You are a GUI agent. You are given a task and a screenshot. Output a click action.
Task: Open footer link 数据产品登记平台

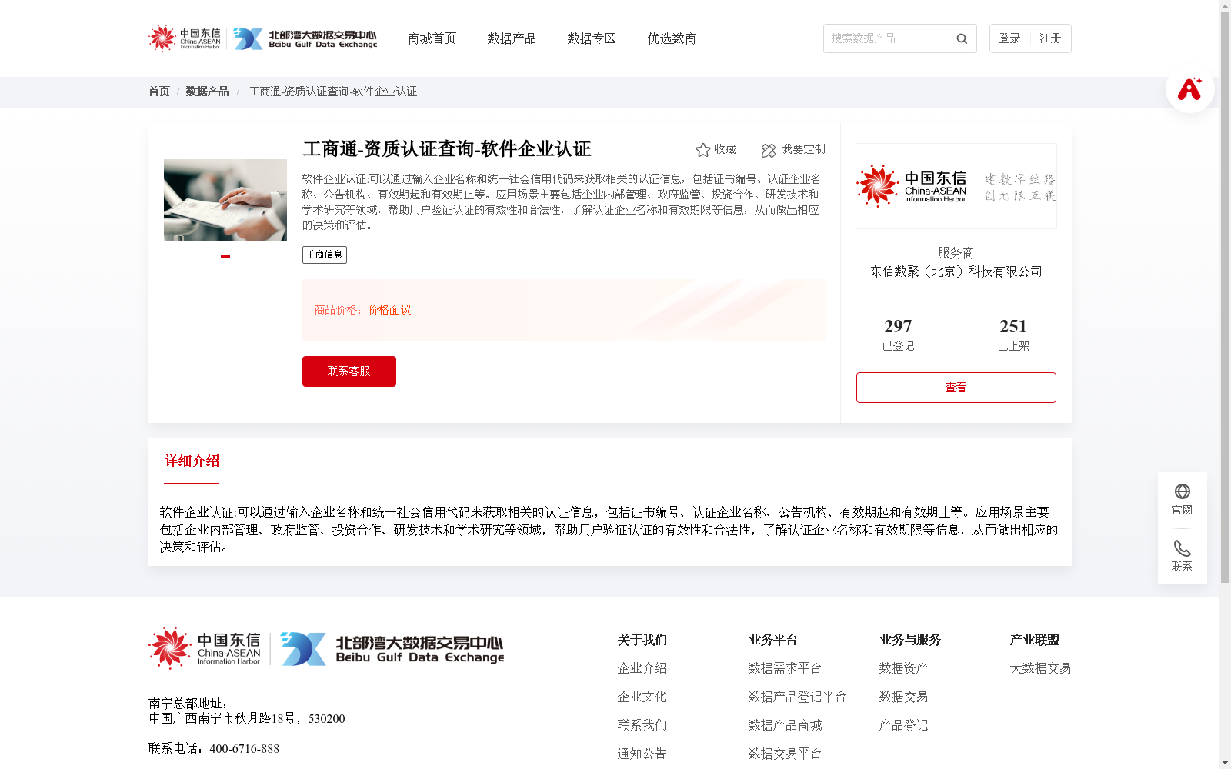click(797, 697)
